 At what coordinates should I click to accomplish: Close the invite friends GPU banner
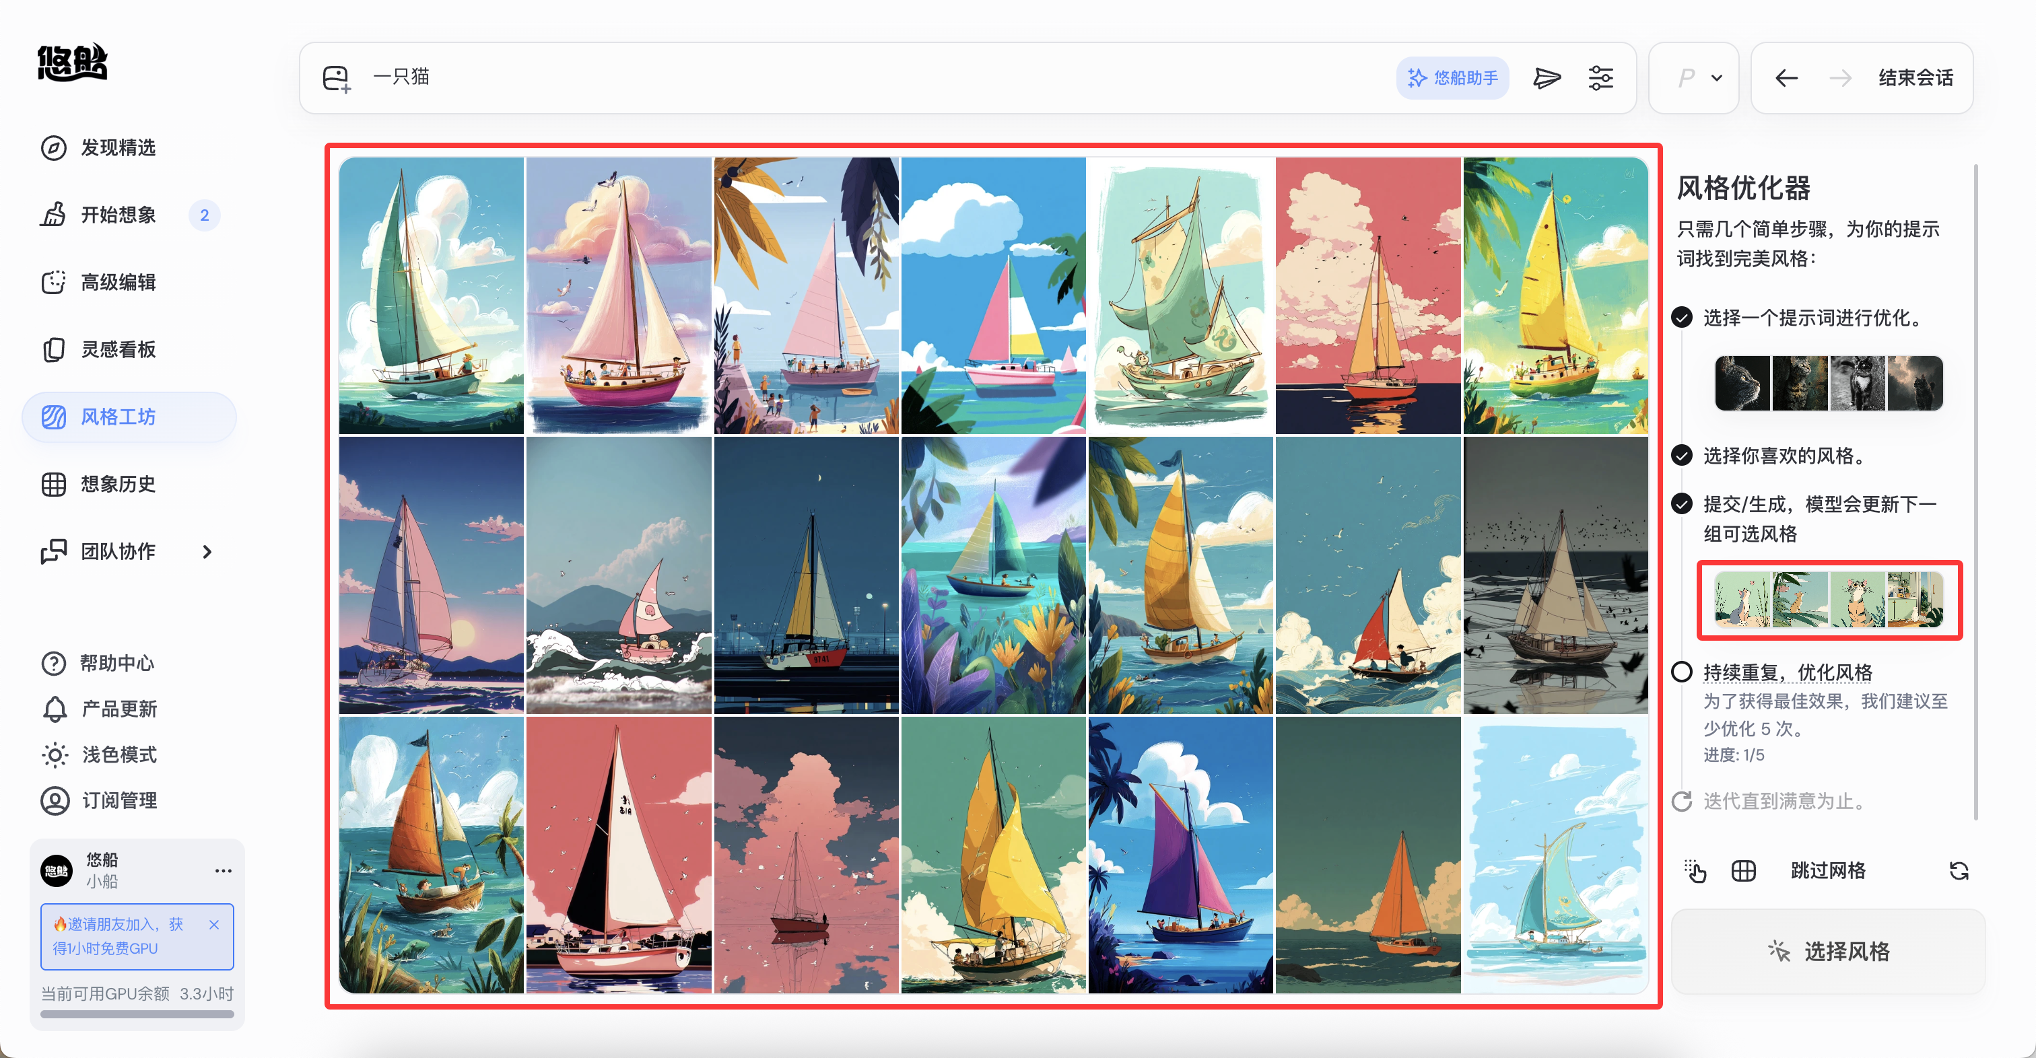click(x=213, y=923)
